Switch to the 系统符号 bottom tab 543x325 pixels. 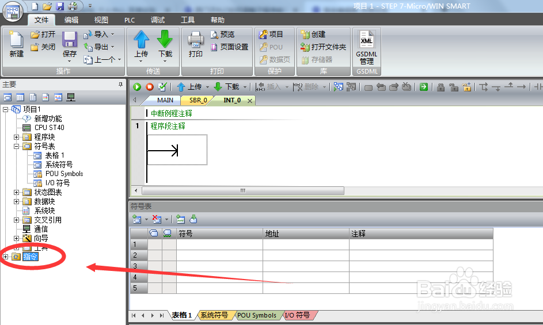[215, 315]
